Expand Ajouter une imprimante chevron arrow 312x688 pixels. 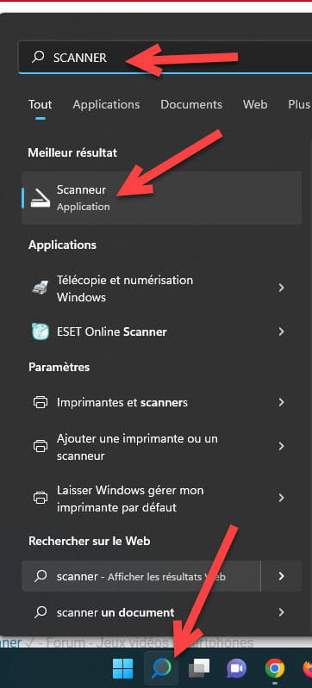coord(281,446)
